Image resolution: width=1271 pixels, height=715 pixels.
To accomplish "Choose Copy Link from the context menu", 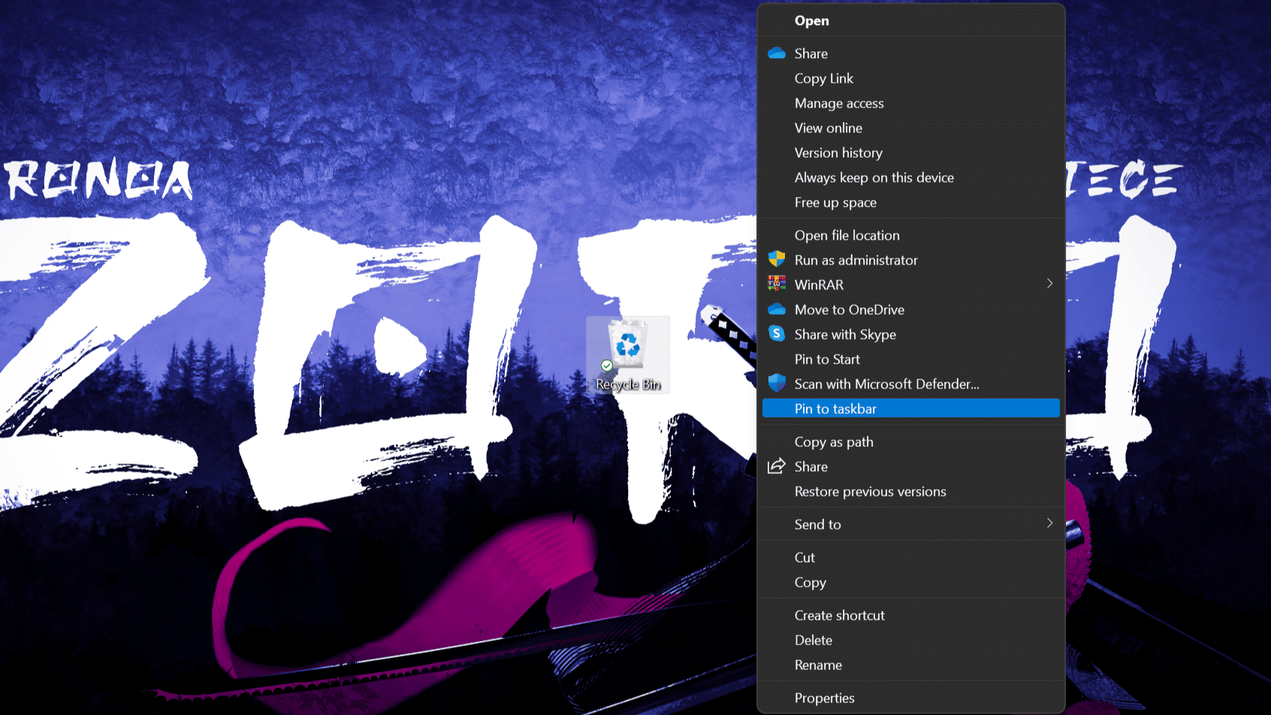I will click(x=823, y=78).
